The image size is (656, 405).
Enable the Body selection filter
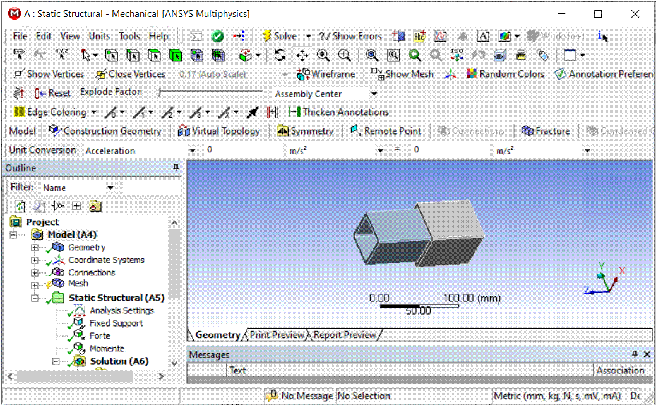pos(176,55)
